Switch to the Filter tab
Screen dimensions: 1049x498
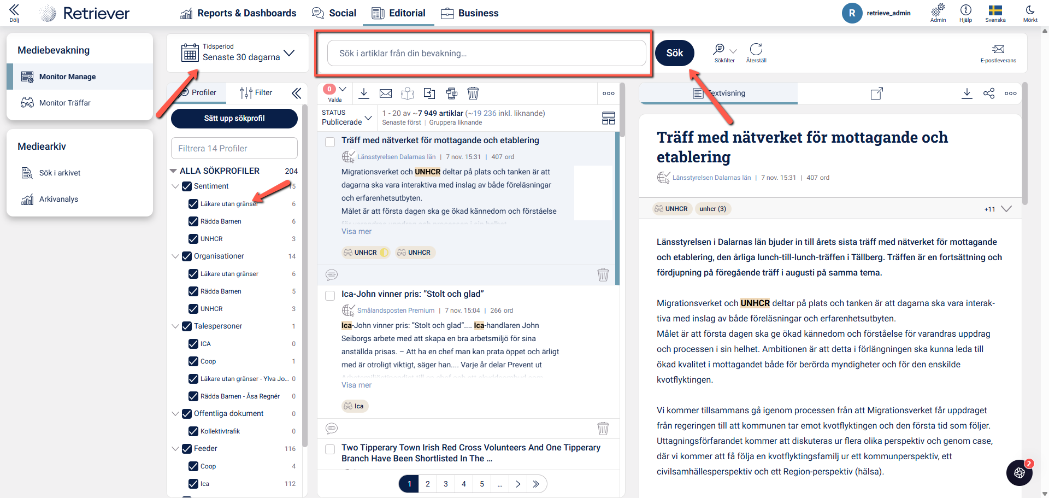pos(256,93)
